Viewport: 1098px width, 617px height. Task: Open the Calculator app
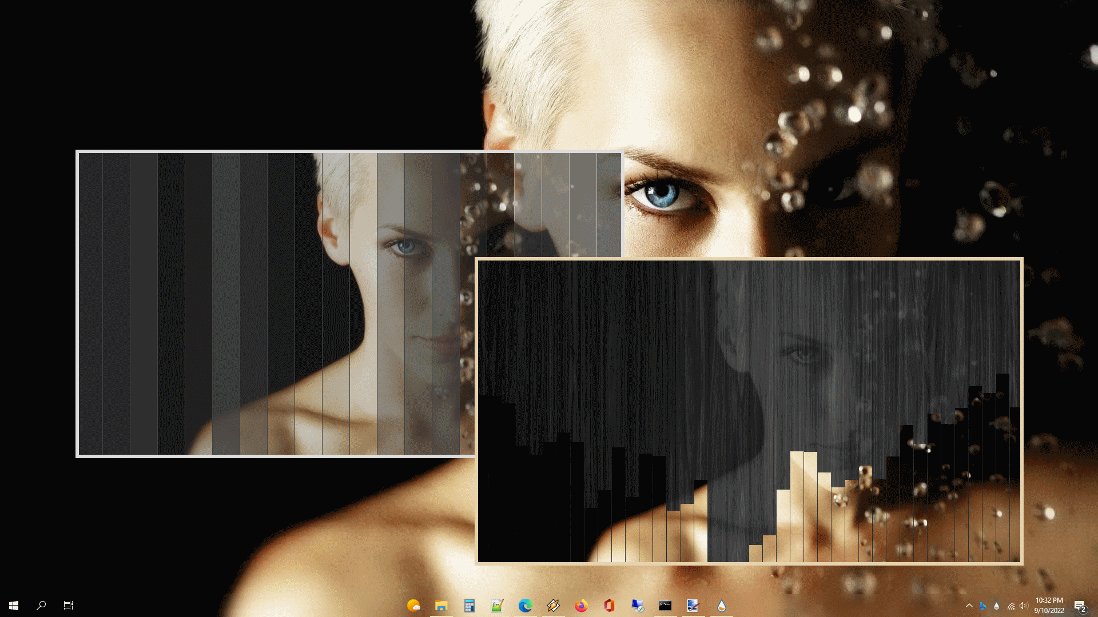tap(469, 606)
